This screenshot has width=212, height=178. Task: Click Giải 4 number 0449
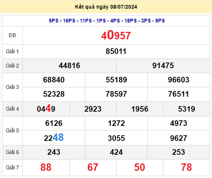point(46,109)
